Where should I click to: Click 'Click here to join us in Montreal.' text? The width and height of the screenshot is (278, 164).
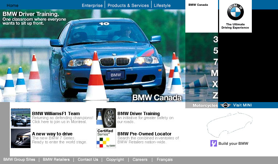59,122
